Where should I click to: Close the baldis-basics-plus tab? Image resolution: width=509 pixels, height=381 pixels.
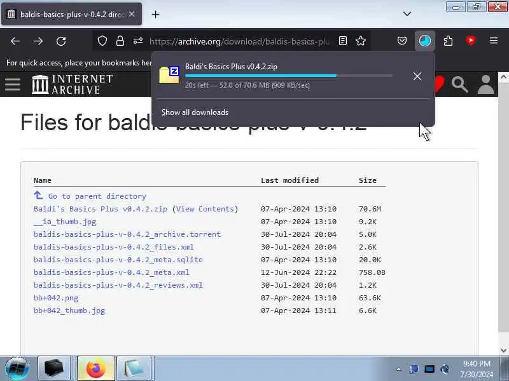[x=132, y=14]
